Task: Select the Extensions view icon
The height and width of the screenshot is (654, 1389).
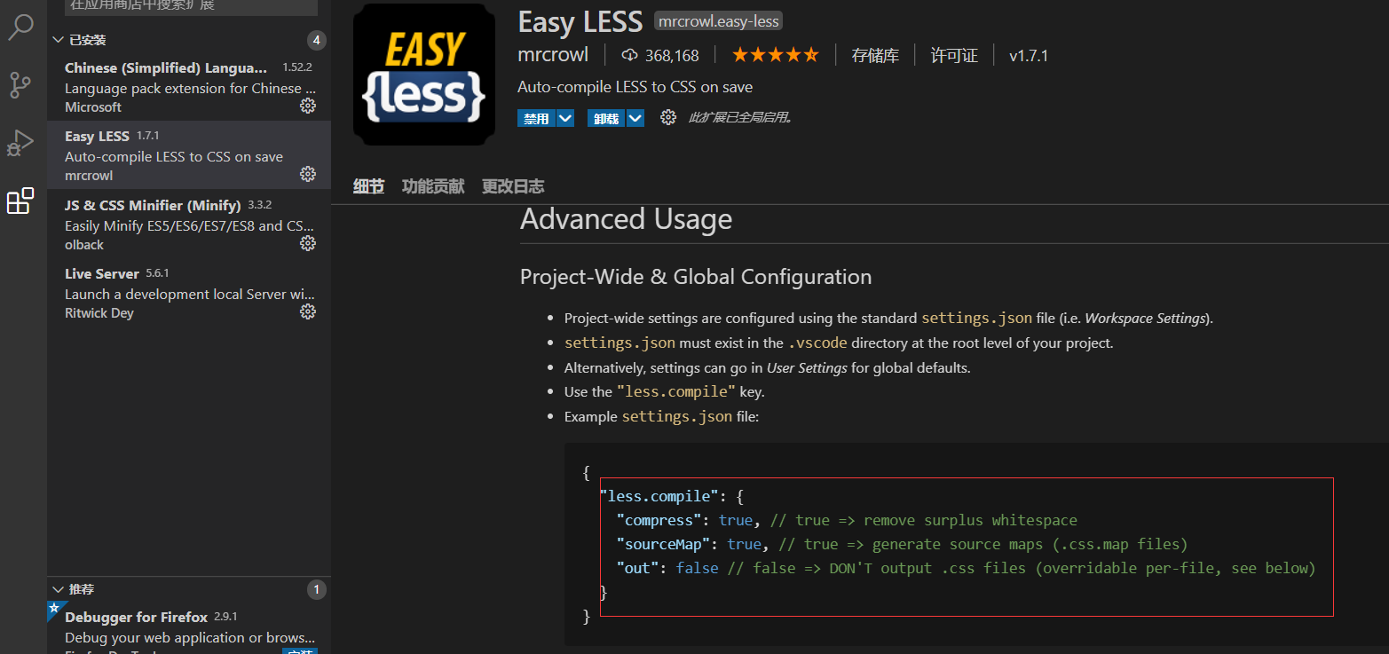Action: point(20,201)
